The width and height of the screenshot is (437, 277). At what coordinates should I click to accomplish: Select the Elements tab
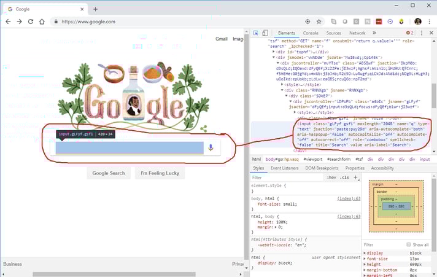(x=286, y=33)
